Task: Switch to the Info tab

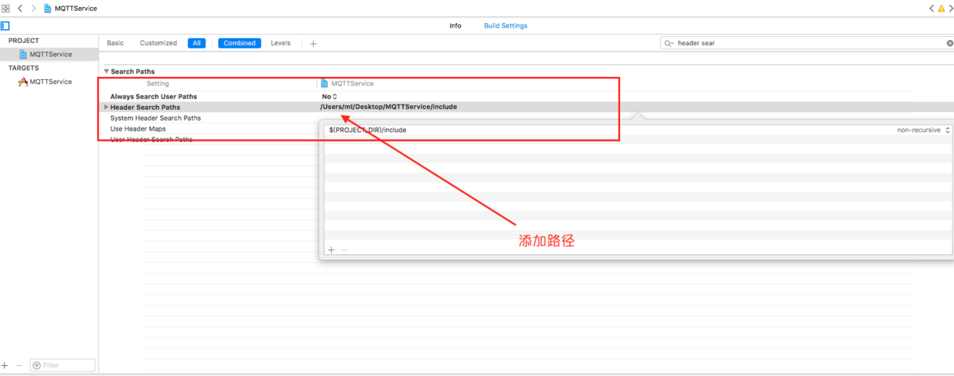Action: [455, 25]
